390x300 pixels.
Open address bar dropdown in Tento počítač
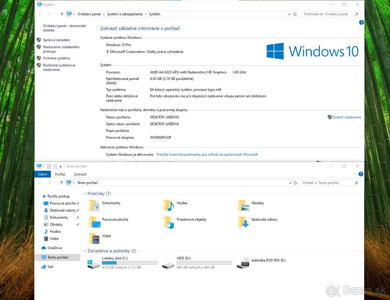pyautogui.click(x=290, y=183)
